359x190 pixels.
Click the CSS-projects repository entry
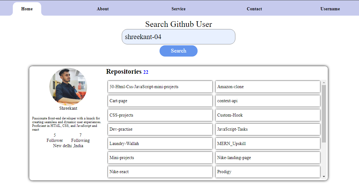tap(160, 115)
